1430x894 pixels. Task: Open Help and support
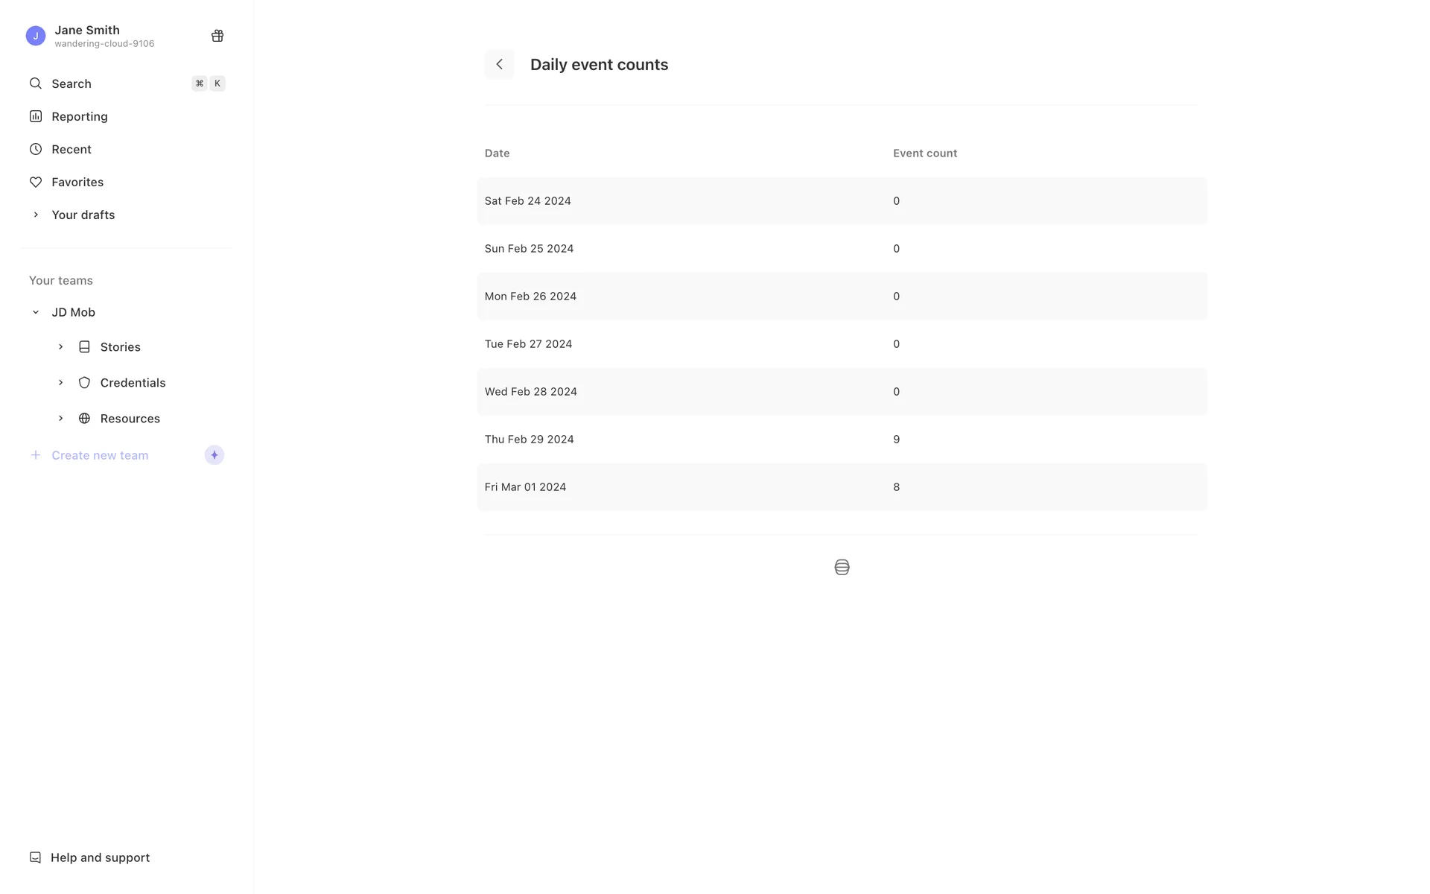point(99,857)
